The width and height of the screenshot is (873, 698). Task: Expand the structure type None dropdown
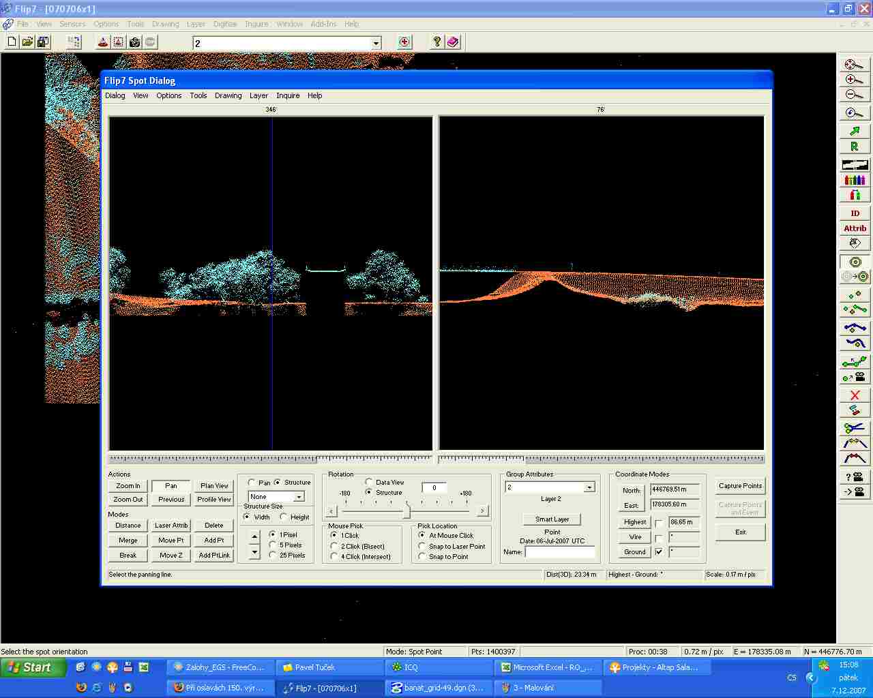(299, 497)
